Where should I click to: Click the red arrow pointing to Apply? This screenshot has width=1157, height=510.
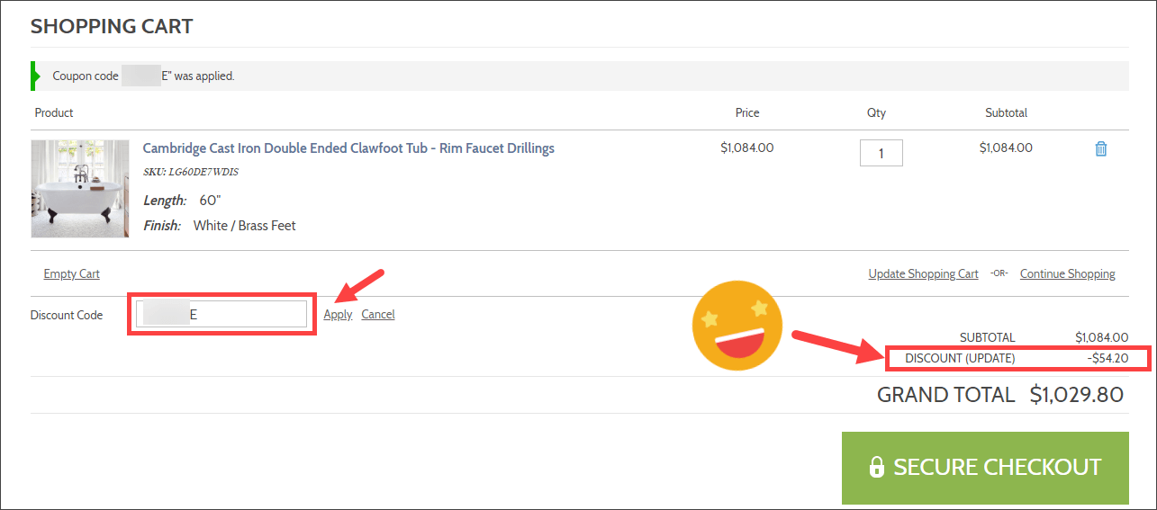[x=360, y=285]
